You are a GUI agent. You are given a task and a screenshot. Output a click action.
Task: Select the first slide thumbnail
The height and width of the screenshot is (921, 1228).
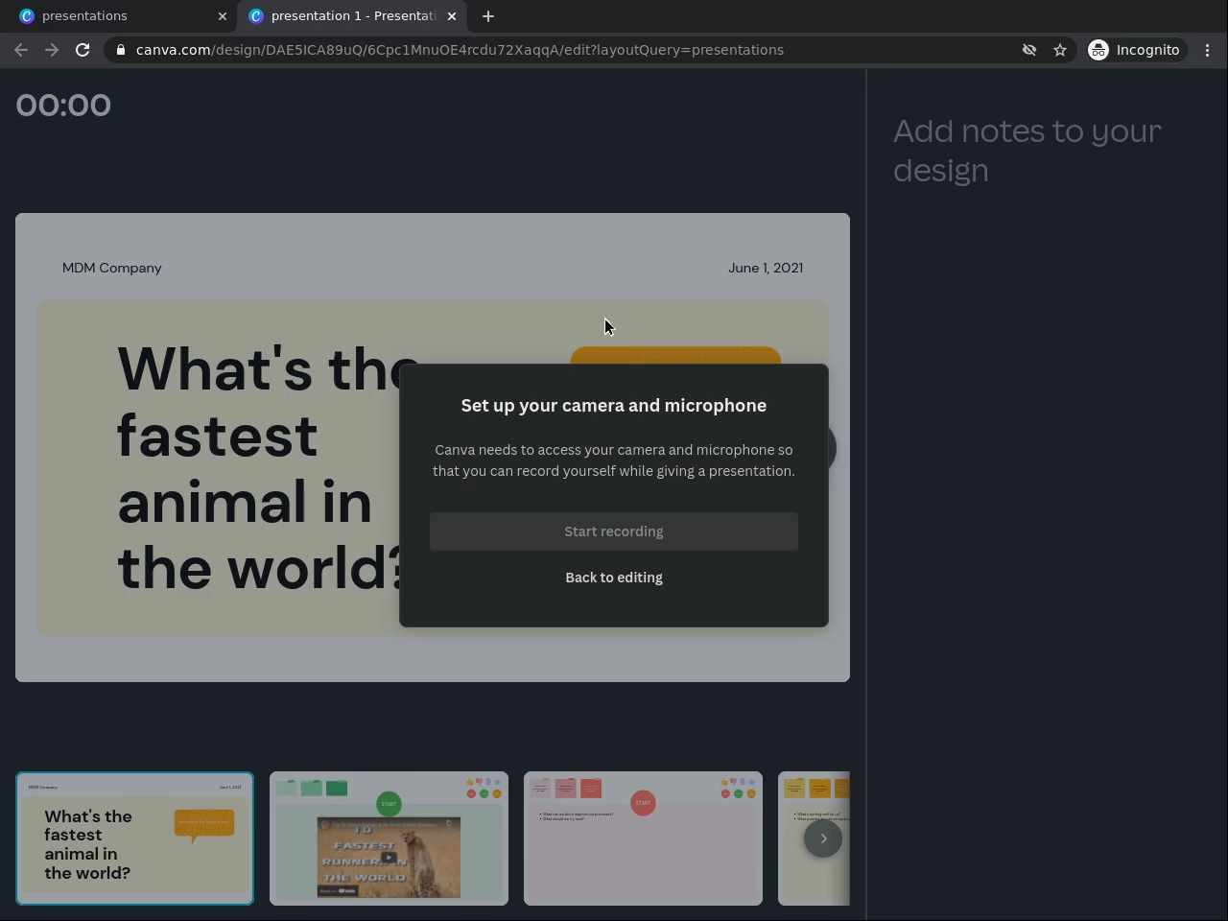pos(134,838)
